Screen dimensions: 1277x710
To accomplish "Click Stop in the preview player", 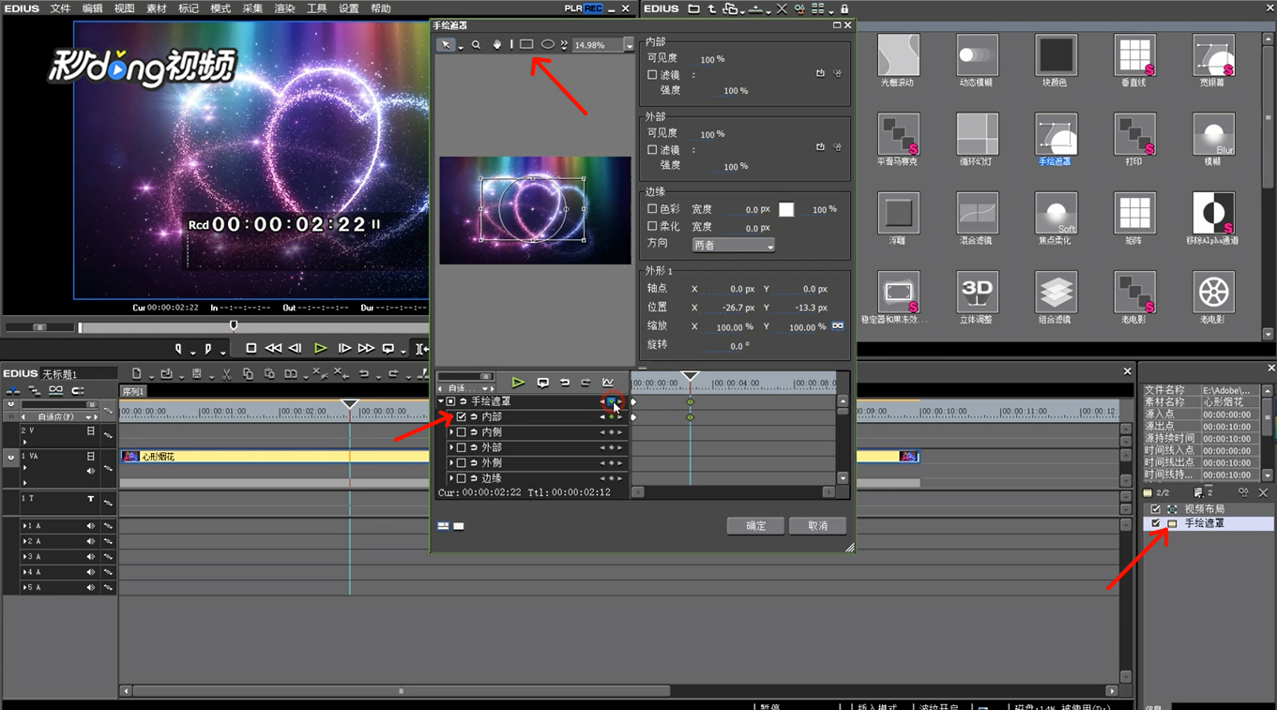I will click(251, 348).
